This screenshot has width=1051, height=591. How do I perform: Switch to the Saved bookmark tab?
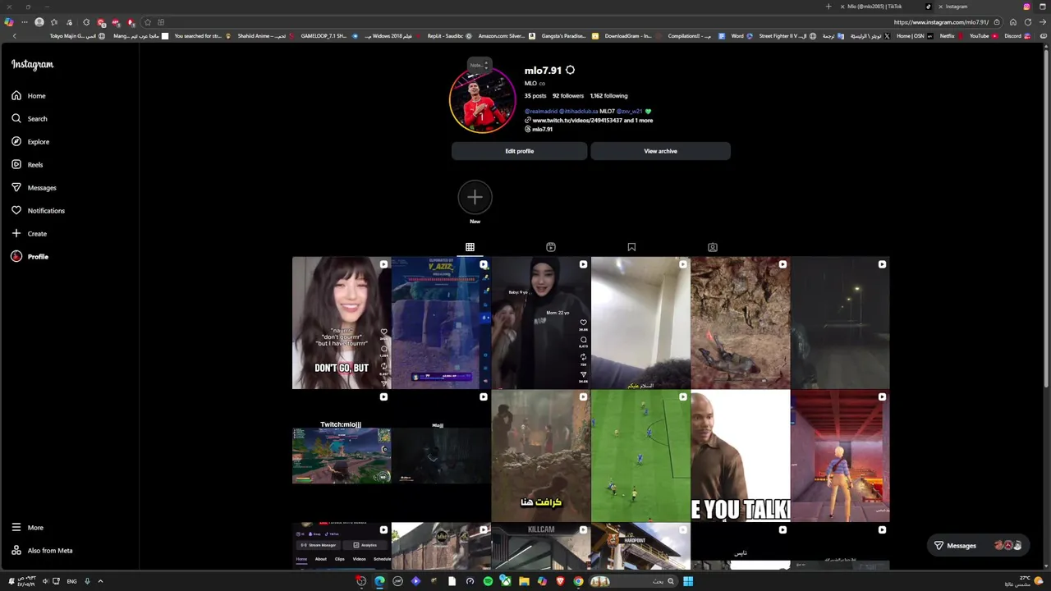coord(631,247)
